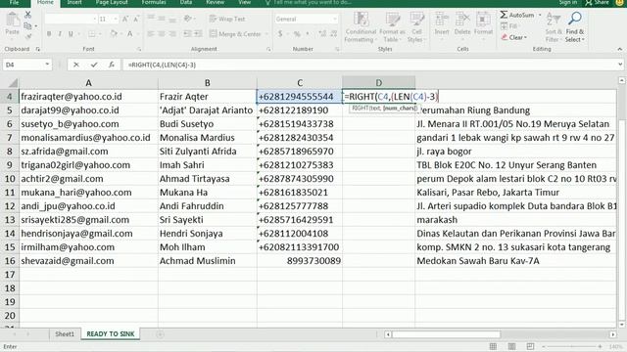
Task: Switch to the Formulas tab
Action: [x=154, y=2]
